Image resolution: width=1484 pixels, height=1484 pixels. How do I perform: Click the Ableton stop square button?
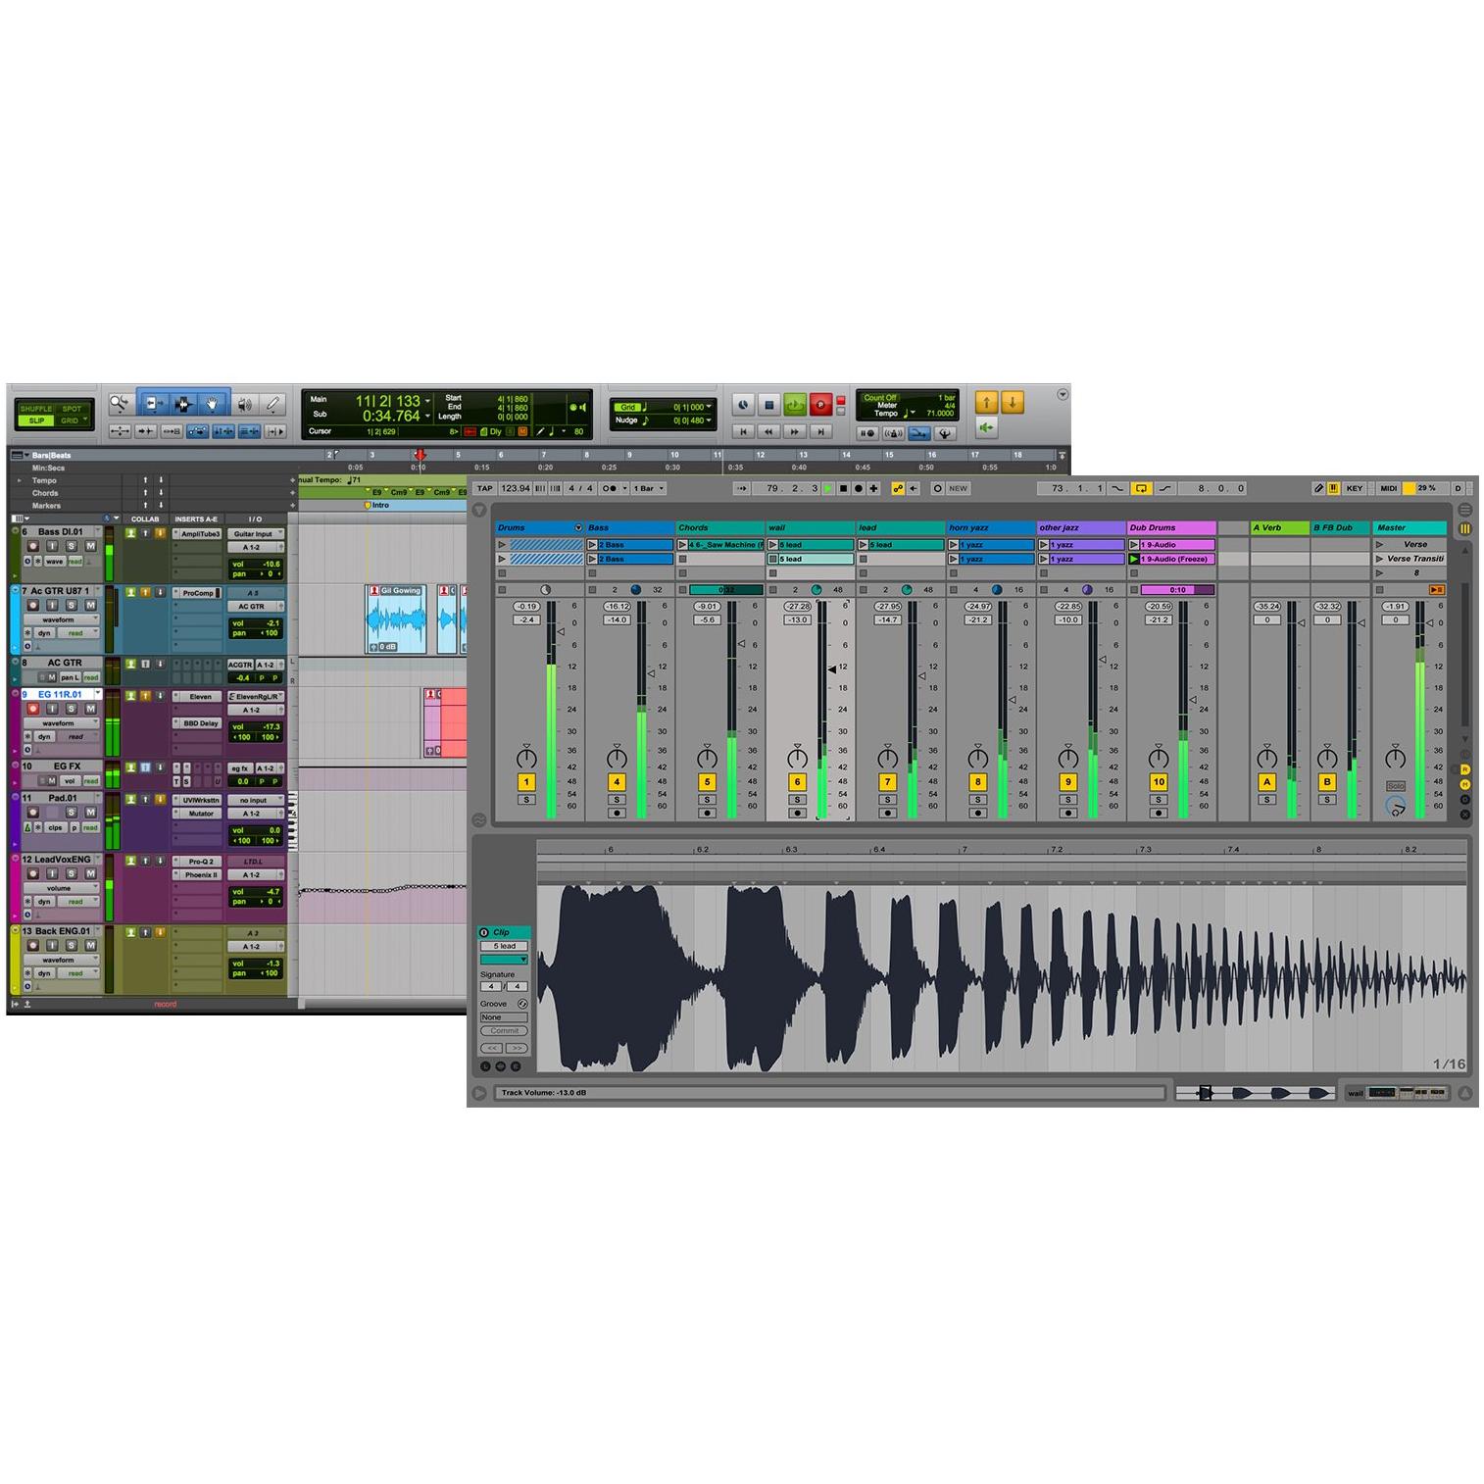tap(843, 488)
